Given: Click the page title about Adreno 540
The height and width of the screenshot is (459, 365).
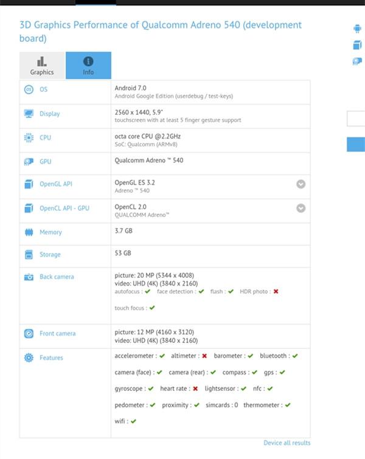Looking at the screenshot, I should pyautogui.click(x=161, y=32).
